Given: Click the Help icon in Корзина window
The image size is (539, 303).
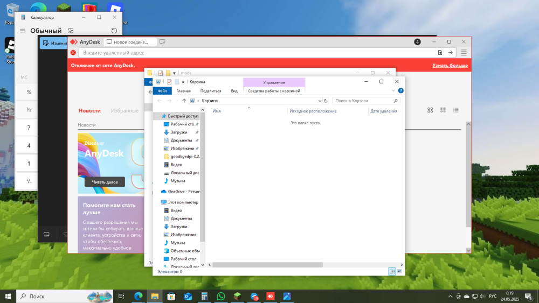Looking at the screenshot, I should (401, 90).
